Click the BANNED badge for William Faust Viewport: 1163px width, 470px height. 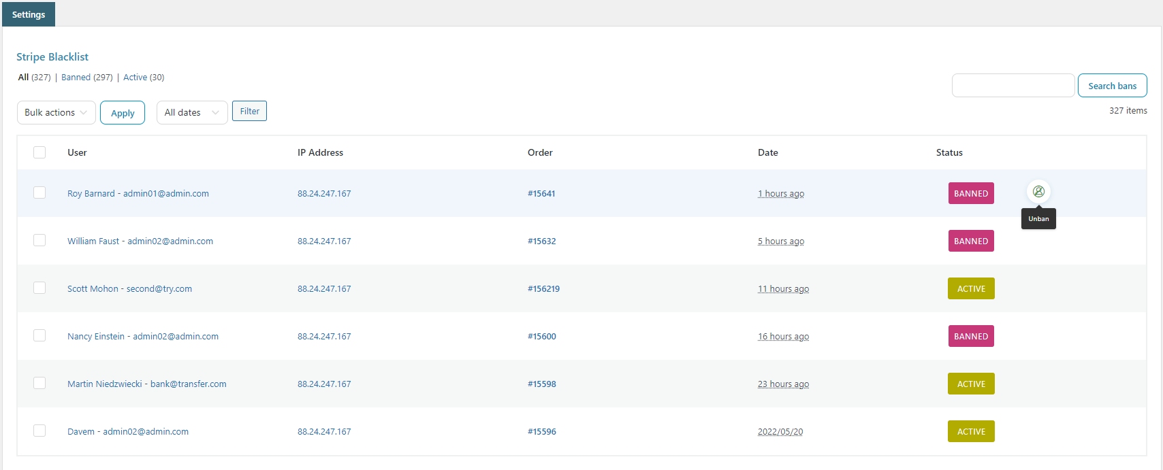click(x=970, y=241)
